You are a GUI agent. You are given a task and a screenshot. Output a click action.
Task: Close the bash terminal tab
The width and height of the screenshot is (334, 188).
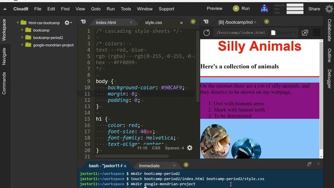pyautogui.click(x=125, y=166)
